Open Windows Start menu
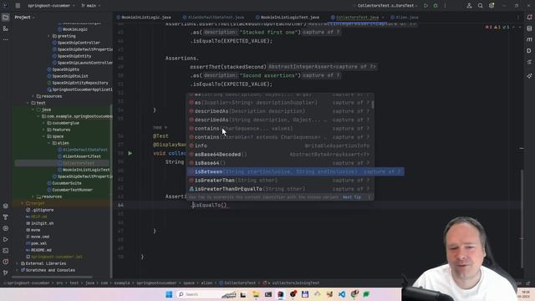Screen dimensions: 535x301 click(169, 294)
